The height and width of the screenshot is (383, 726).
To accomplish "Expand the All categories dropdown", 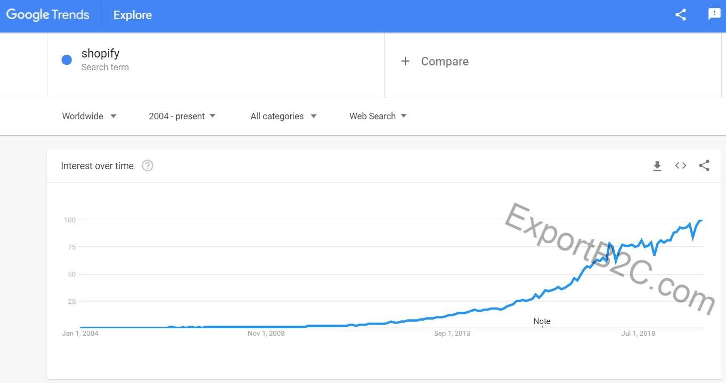I will click(x=283, y=116).
